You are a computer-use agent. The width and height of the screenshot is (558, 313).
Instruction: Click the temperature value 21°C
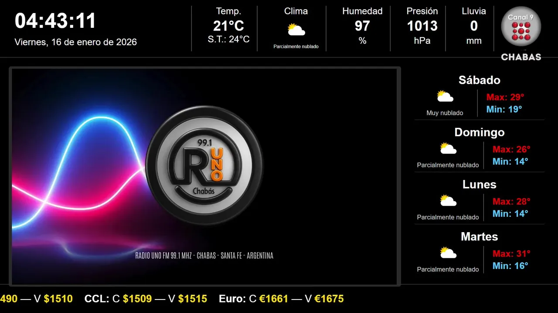pos(228,26)
